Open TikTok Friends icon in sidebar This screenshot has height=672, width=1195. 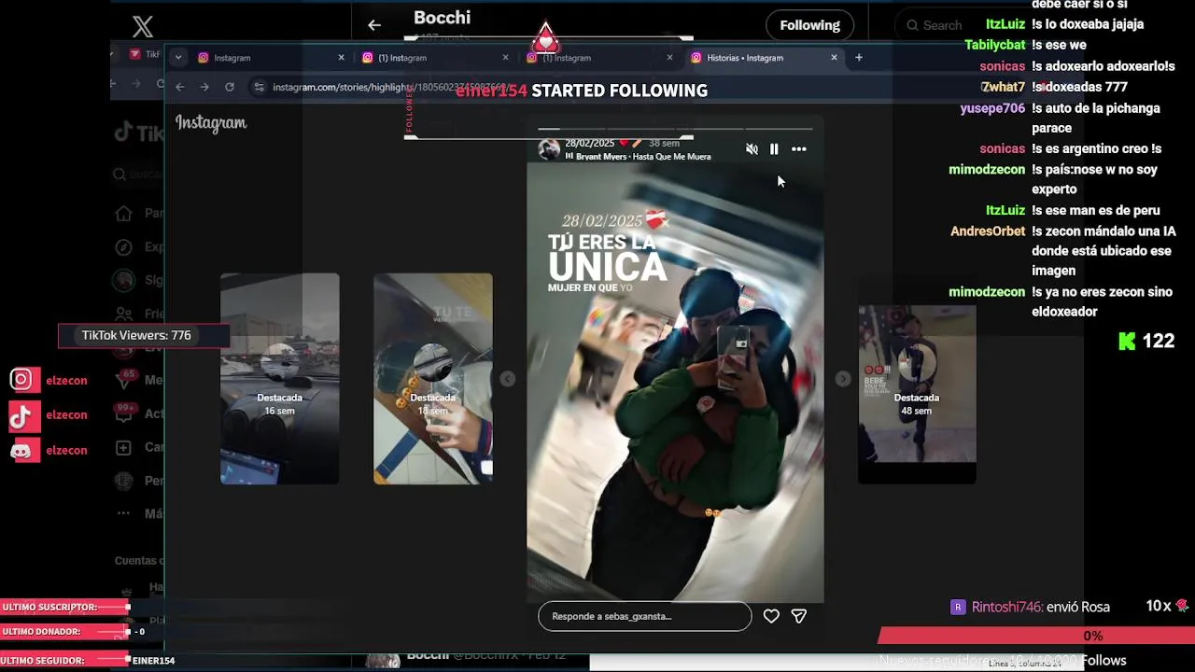[123, 315]
